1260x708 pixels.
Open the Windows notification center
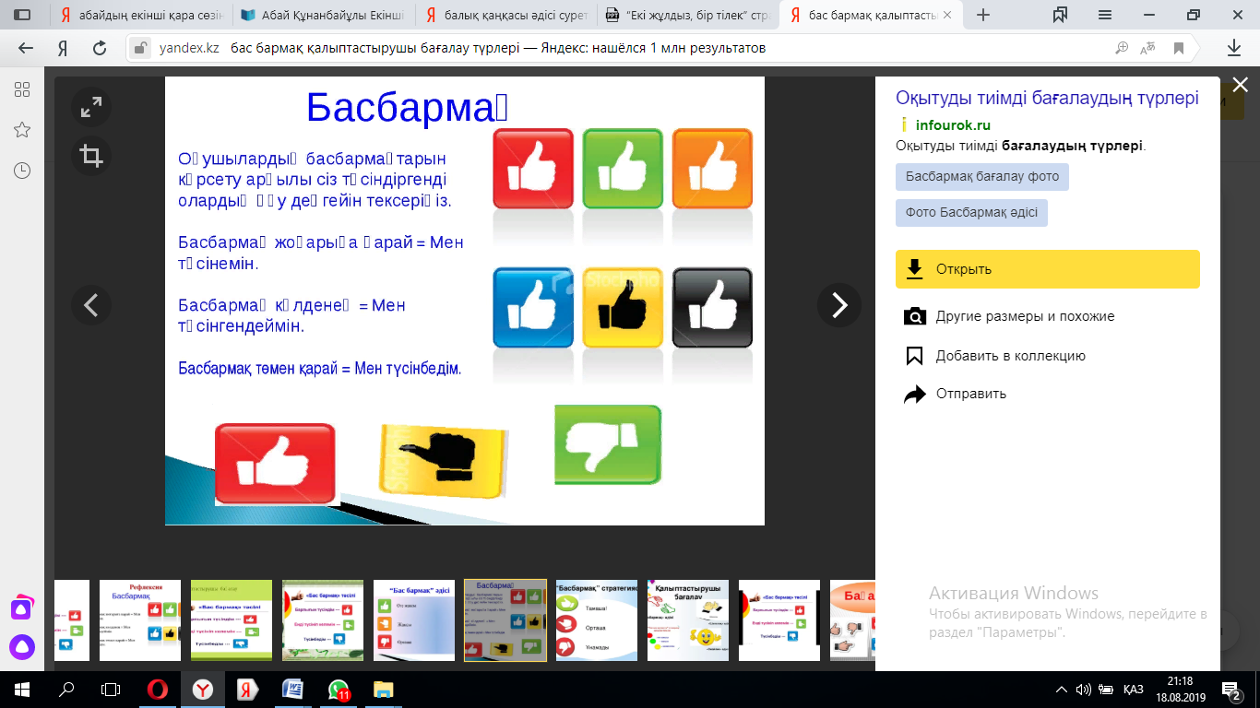[x=1231, y=690]
